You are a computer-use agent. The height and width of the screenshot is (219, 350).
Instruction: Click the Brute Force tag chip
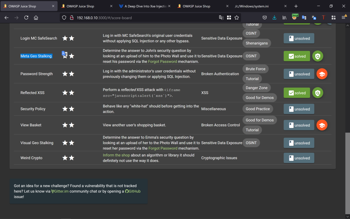tap(256, 69)
